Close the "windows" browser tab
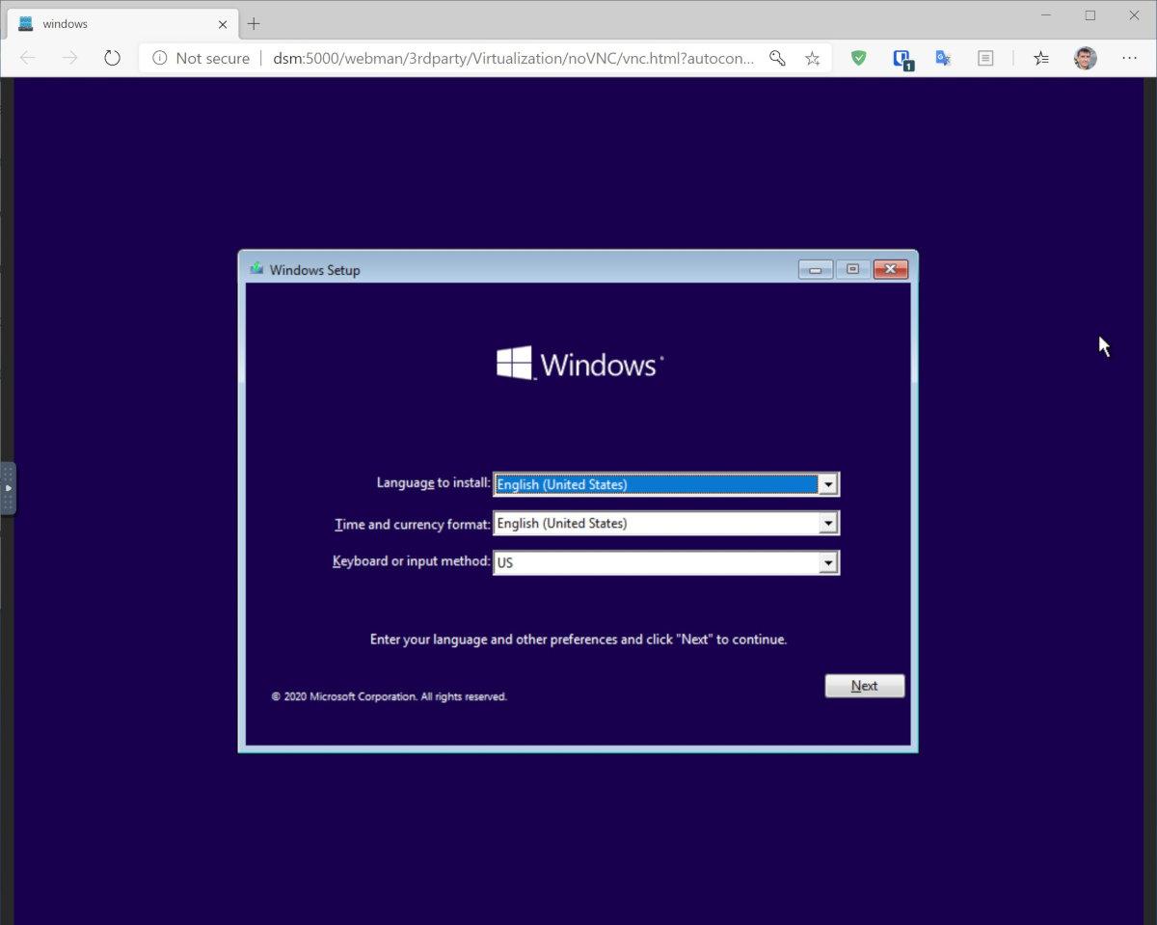 tap(222, 23)
